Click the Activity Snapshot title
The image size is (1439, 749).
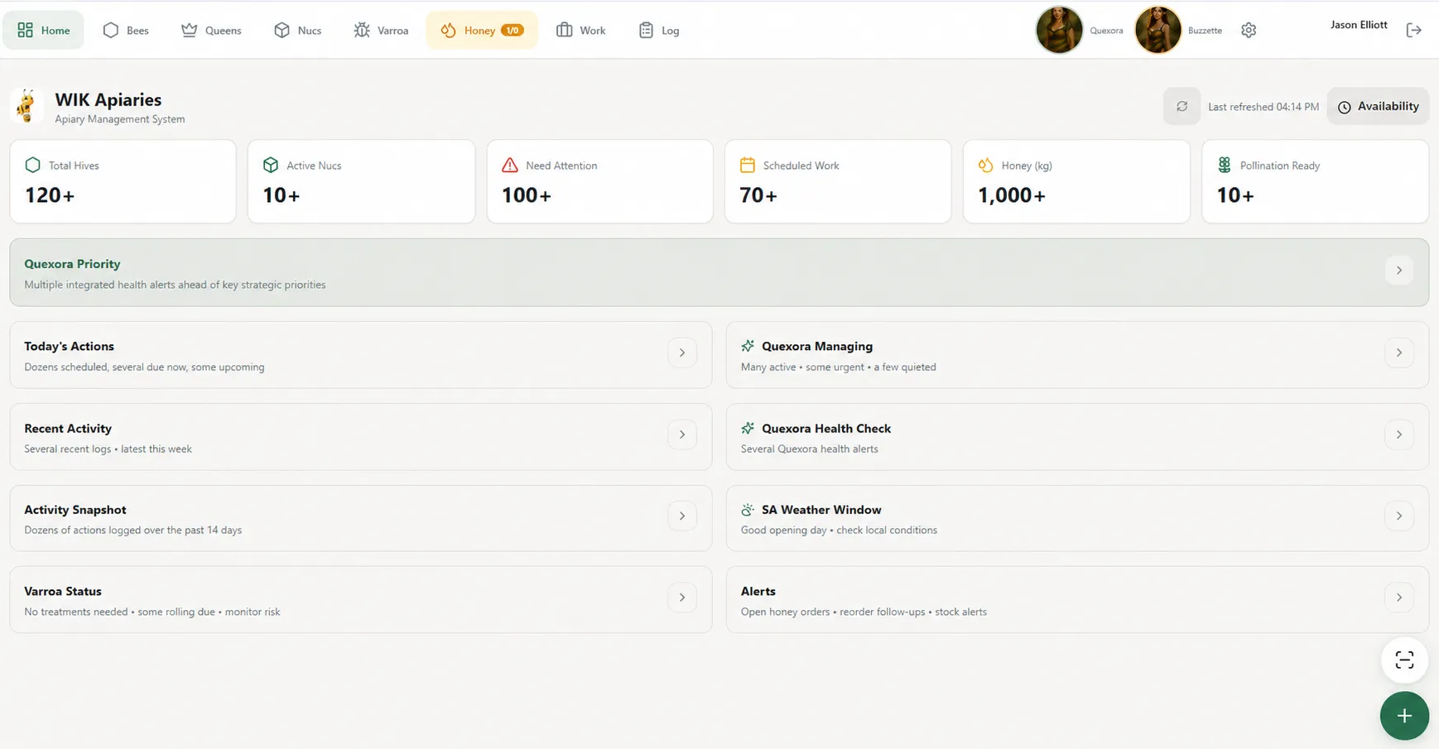pos(75,510)
